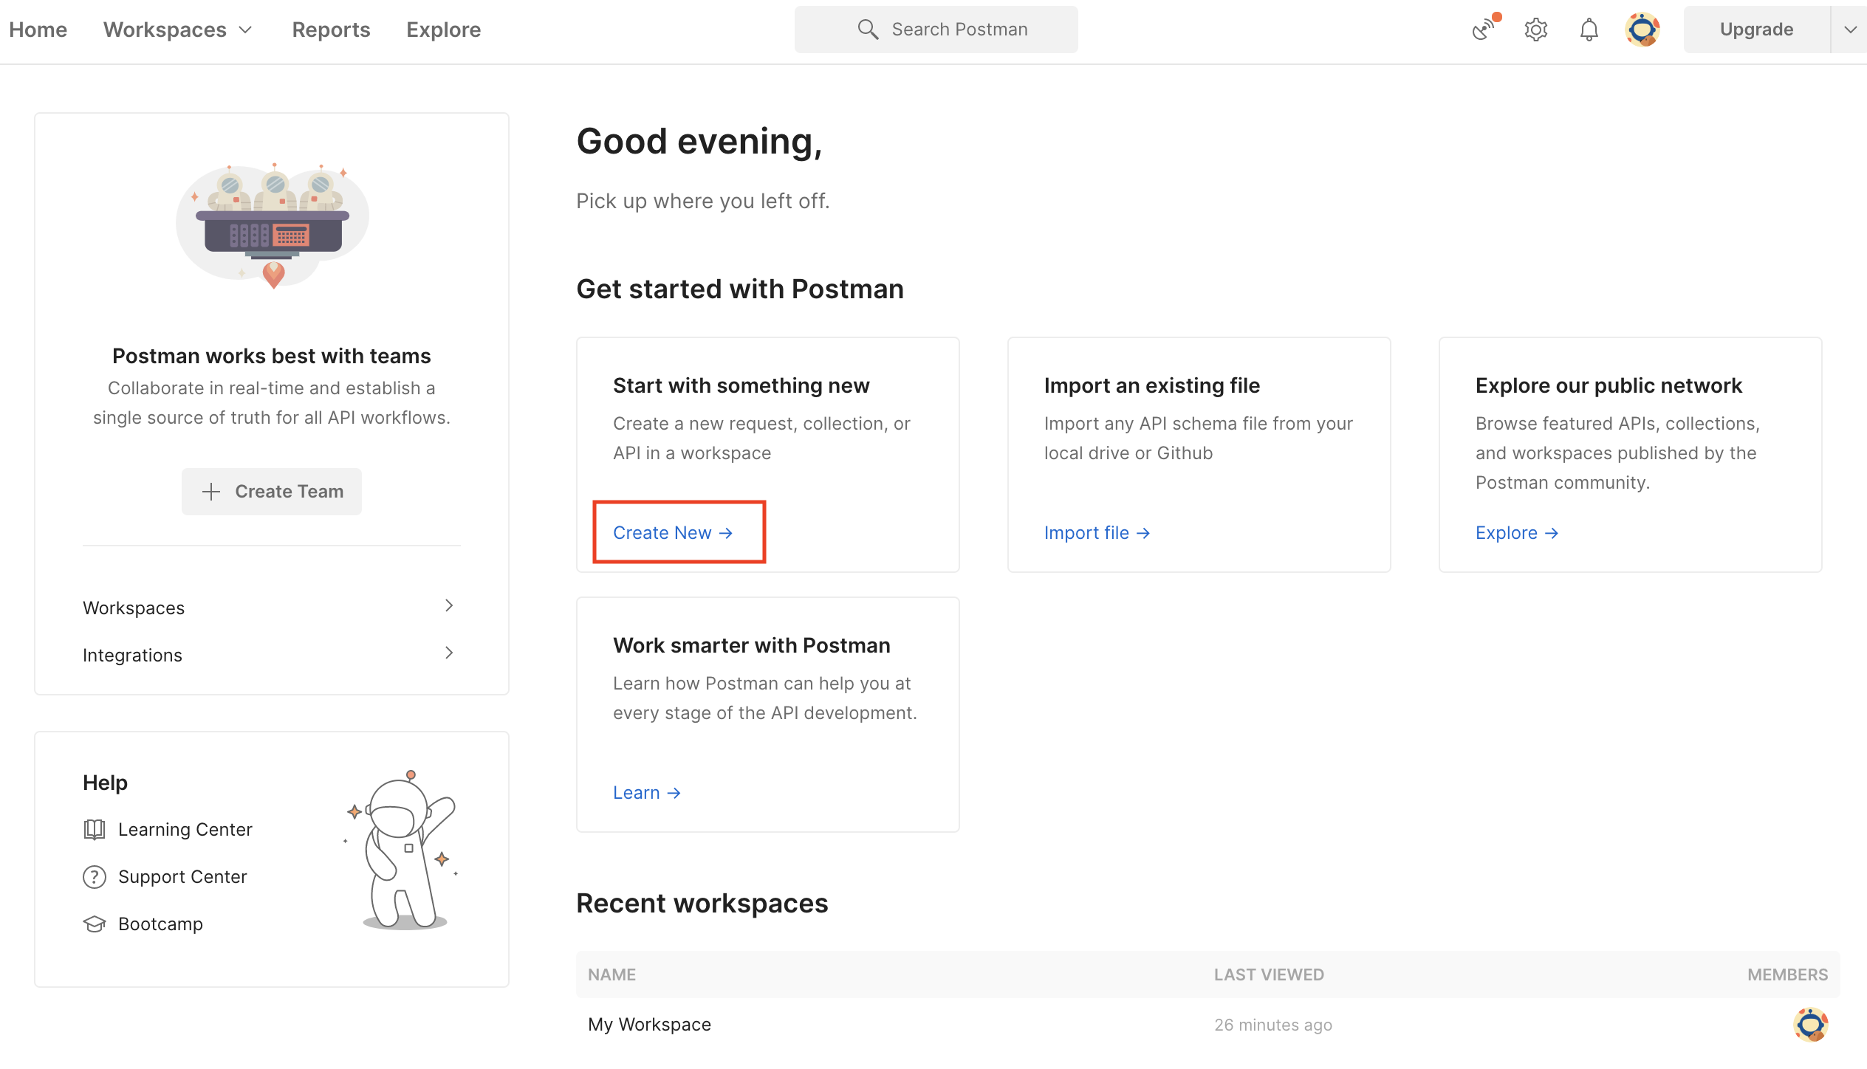Click the Get started with Postman heading
This screenshot has width=1867, height=1069.
[x=740, y=289]
